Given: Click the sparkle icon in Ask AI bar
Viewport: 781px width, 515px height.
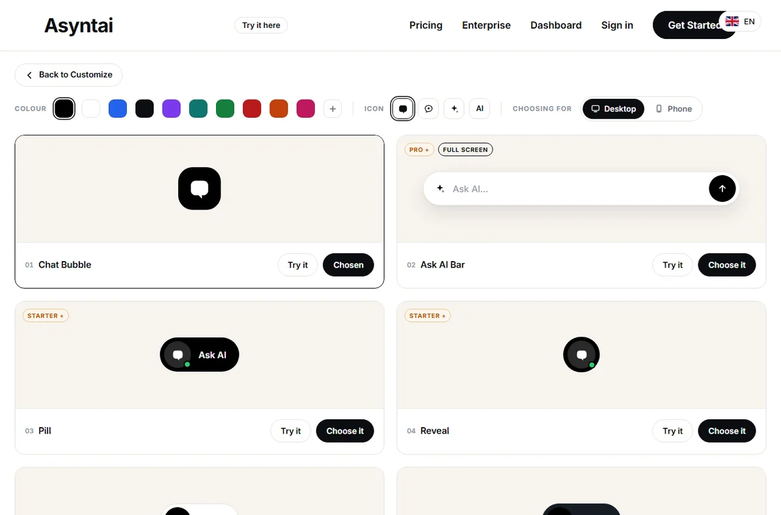Looking at the screenshot, I should point(441,189).
